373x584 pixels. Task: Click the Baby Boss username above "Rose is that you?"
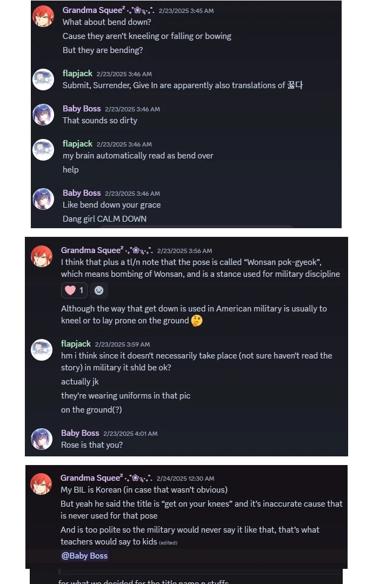coord(80,433)
